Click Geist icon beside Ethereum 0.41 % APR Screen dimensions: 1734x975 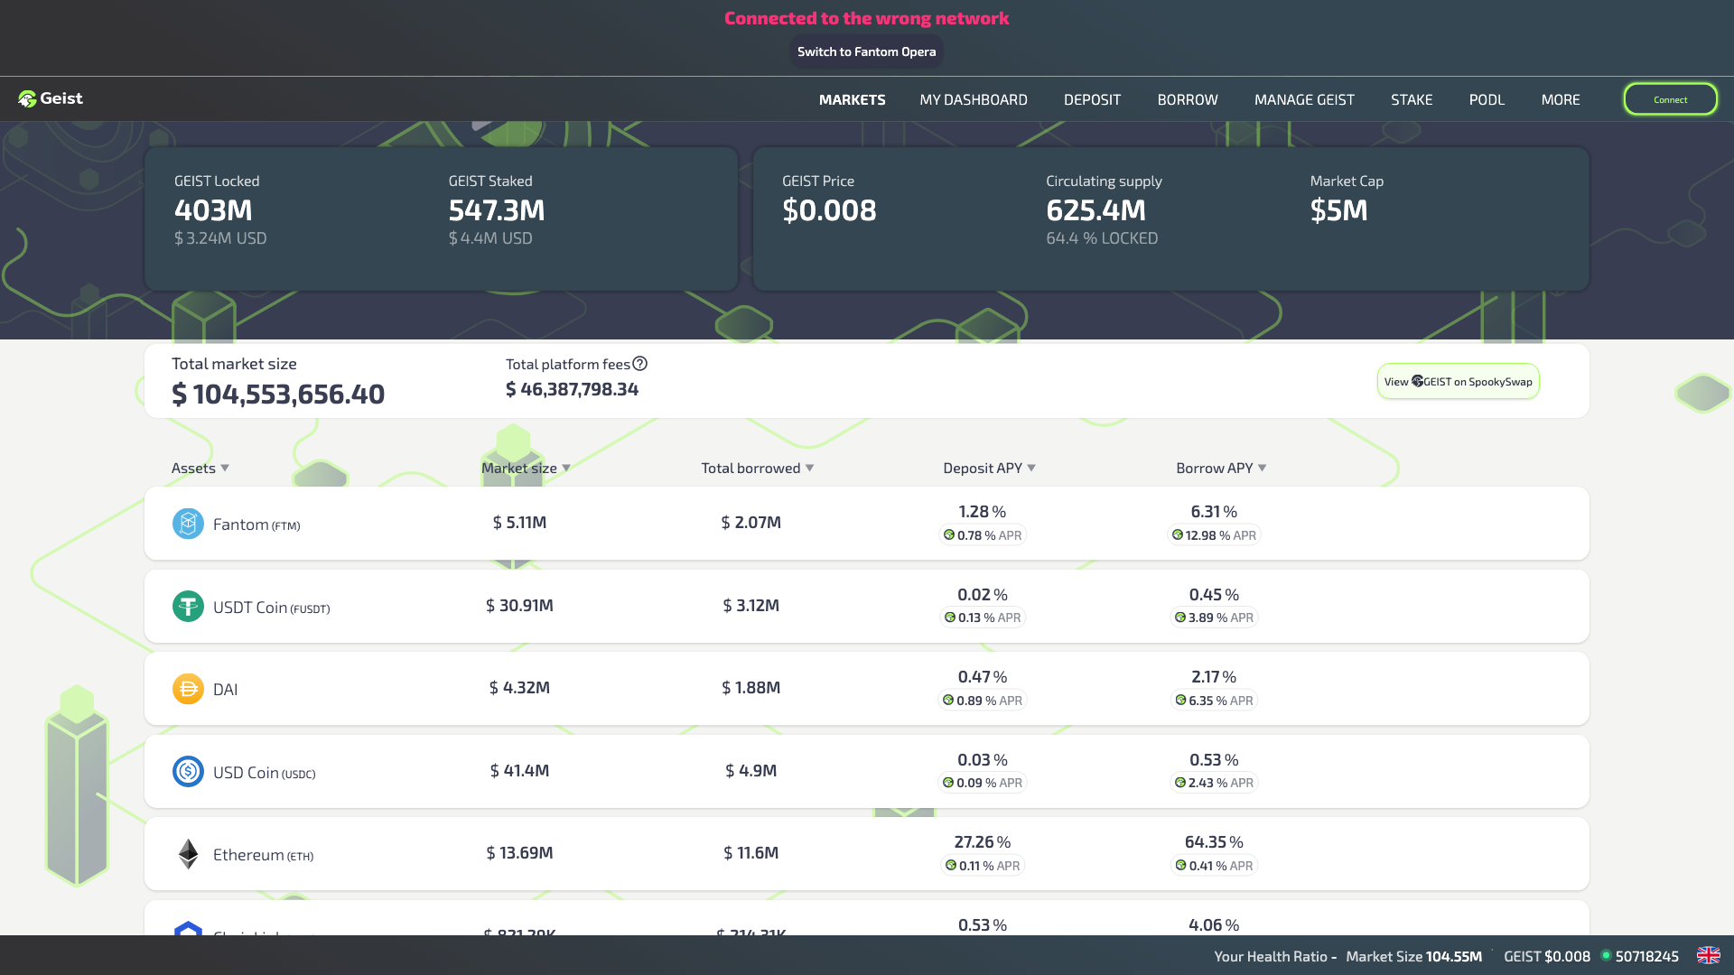[x=1180, y=865]
